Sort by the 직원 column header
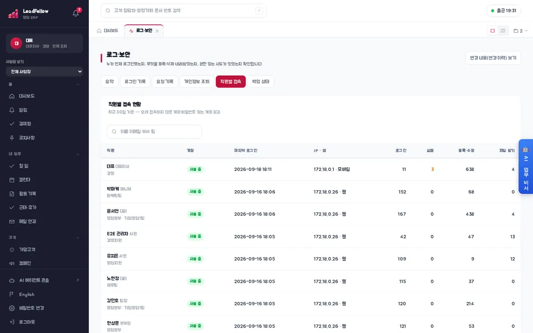533x333 pixels. 111,151
